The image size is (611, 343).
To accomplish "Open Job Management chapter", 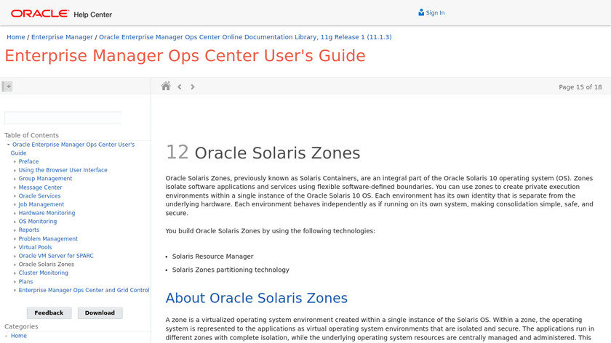I will [41, 204].
